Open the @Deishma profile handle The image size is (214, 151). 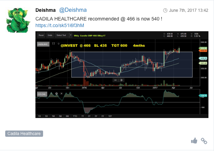coord(73,10)
